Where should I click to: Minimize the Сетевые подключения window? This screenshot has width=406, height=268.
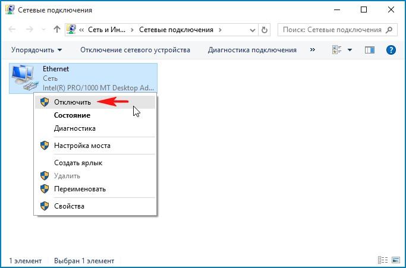337,10
